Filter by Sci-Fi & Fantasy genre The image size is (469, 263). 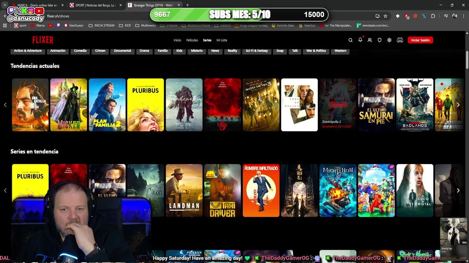click(x=257, y=51)
